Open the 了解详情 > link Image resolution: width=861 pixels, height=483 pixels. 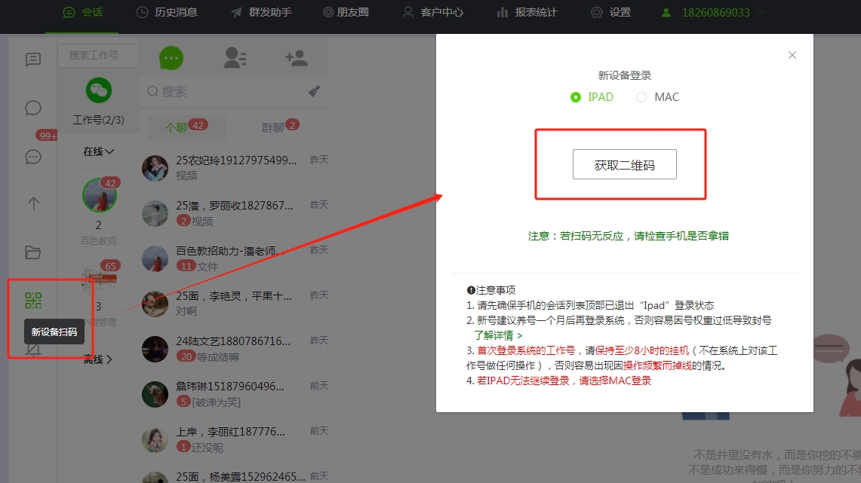tap(498, 335)
